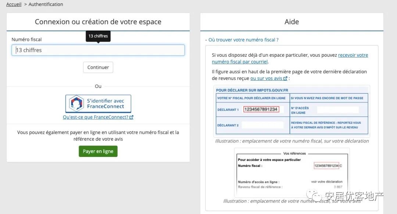Click the Numéro fiscal field label
The width and height of the screenshot is (397, 214).
(26, 39)
